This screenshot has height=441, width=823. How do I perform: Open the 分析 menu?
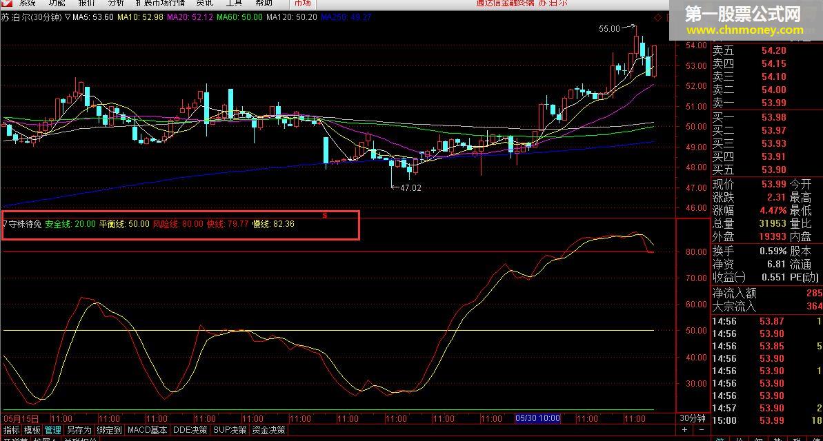(116, 3)
